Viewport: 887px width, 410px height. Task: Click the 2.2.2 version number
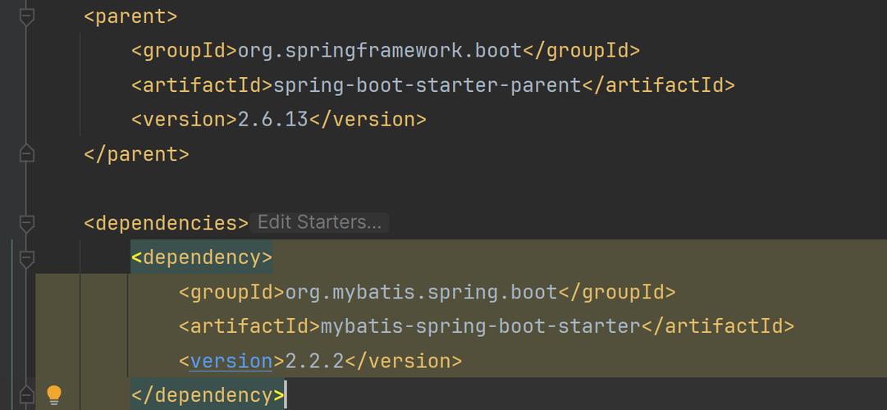coord(314,361)
